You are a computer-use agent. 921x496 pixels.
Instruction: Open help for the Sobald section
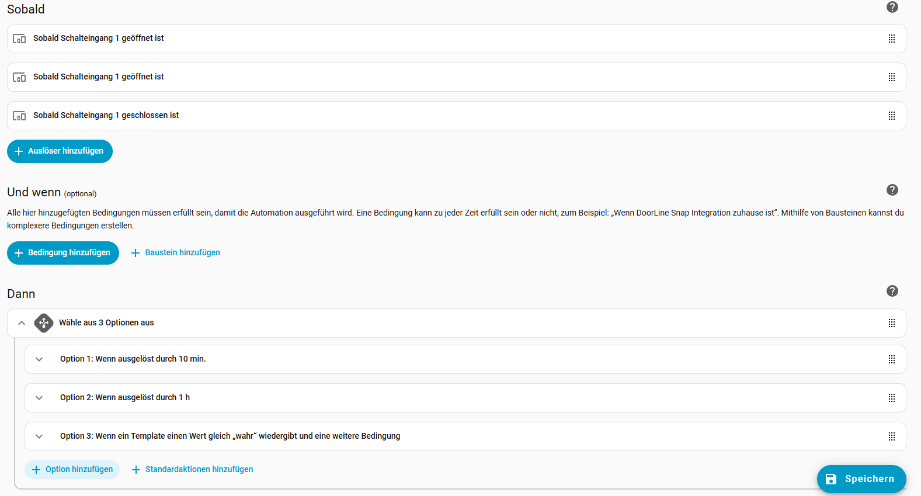[892, 7]
